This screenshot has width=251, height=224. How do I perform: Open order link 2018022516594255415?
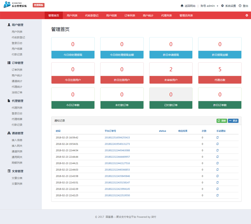pos(117,138)
